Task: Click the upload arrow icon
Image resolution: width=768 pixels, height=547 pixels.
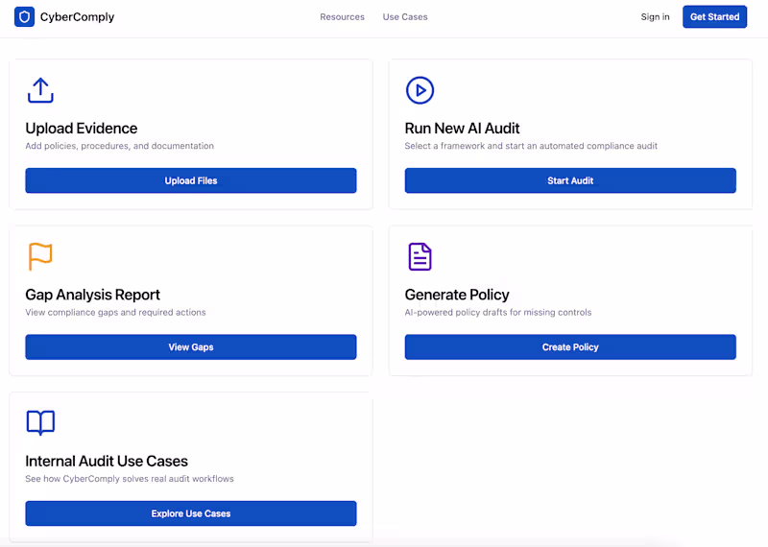Action: pos(40,90)
